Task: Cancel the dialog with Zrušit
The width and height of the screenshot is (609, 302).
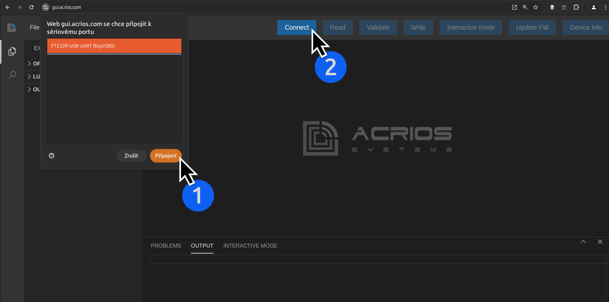Action: coord(131,156)
